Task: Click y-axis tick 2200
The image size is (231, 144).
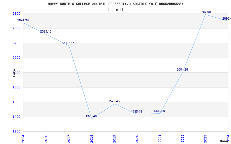Action: pos(17,58)
